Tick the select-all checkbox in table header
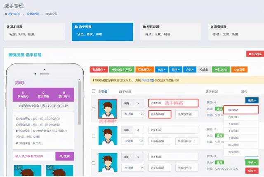This screenshot has height=177, width=264. (94, 91)
